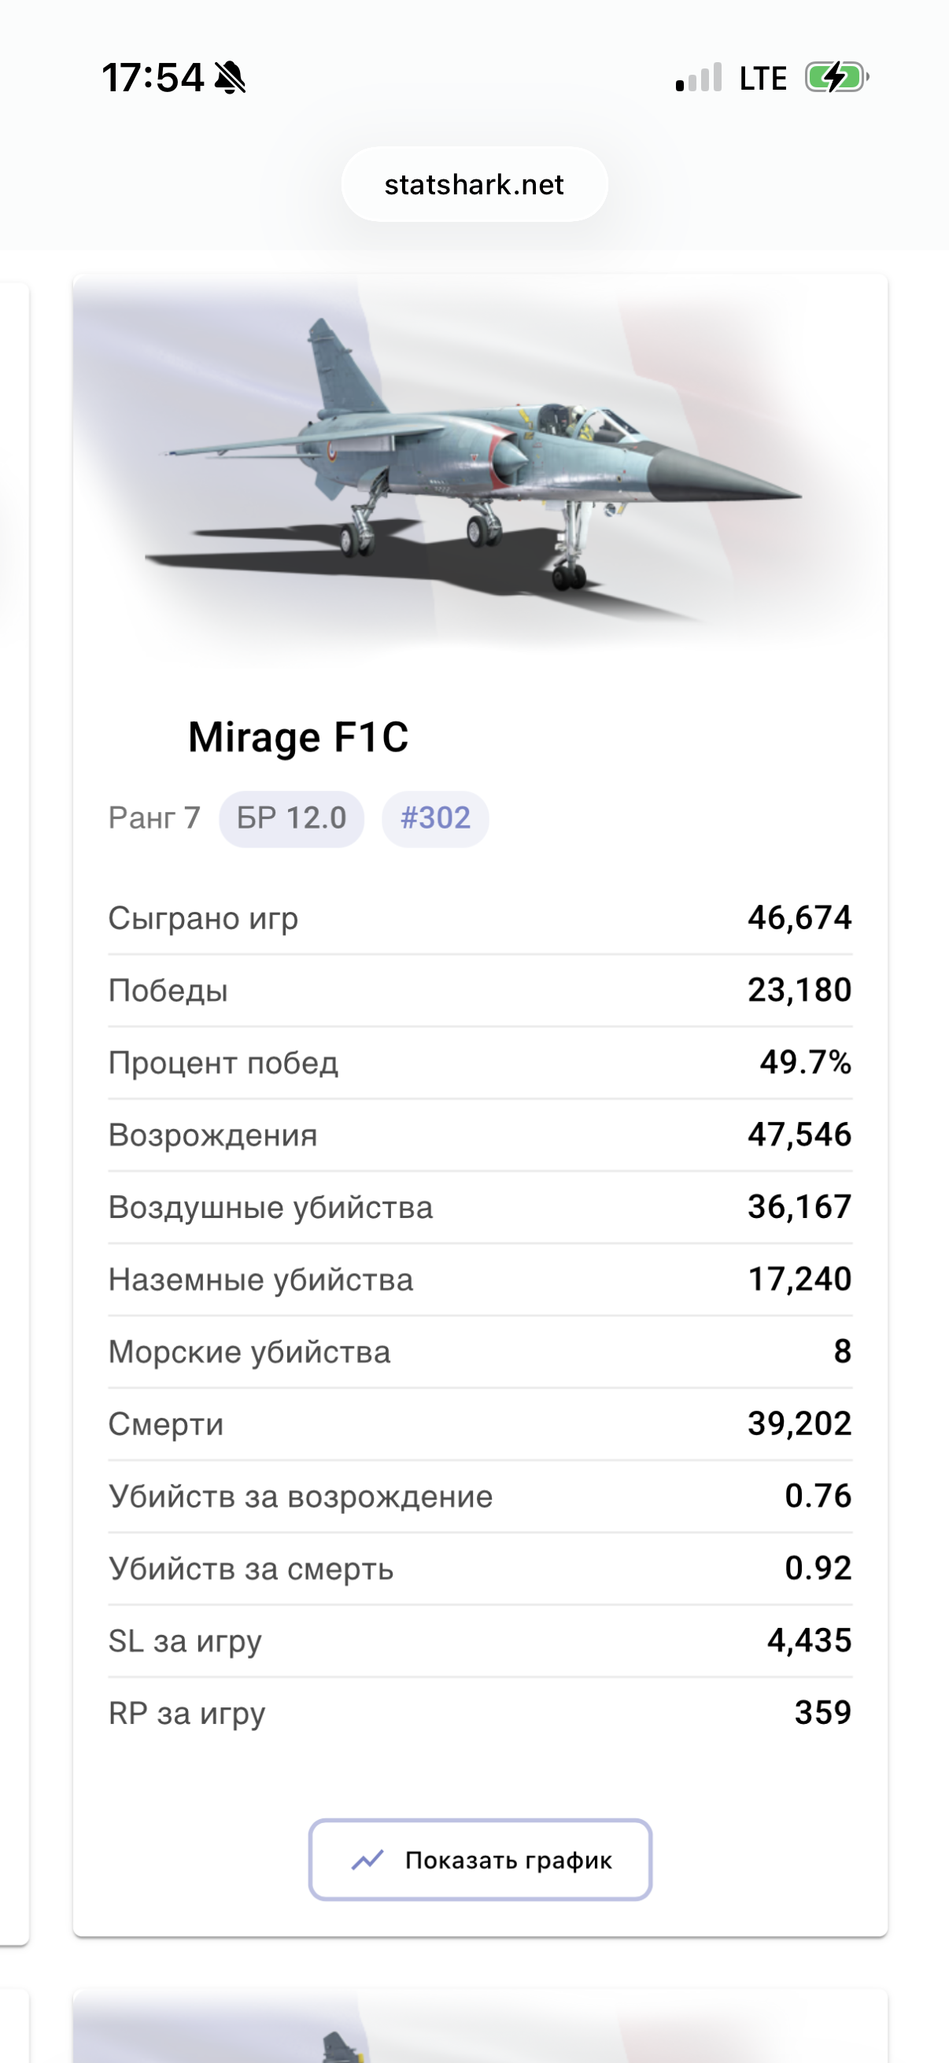Image resolution: width=949 pixels, height=2063 pixels.
Task: Select the Убийств за смерть row
Action: 480,1568
